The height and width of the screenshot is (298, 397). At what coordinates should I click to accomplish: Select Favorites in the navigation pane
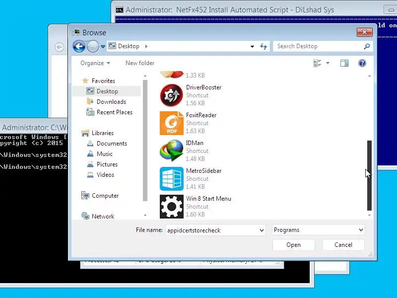(x=103, y=81)
